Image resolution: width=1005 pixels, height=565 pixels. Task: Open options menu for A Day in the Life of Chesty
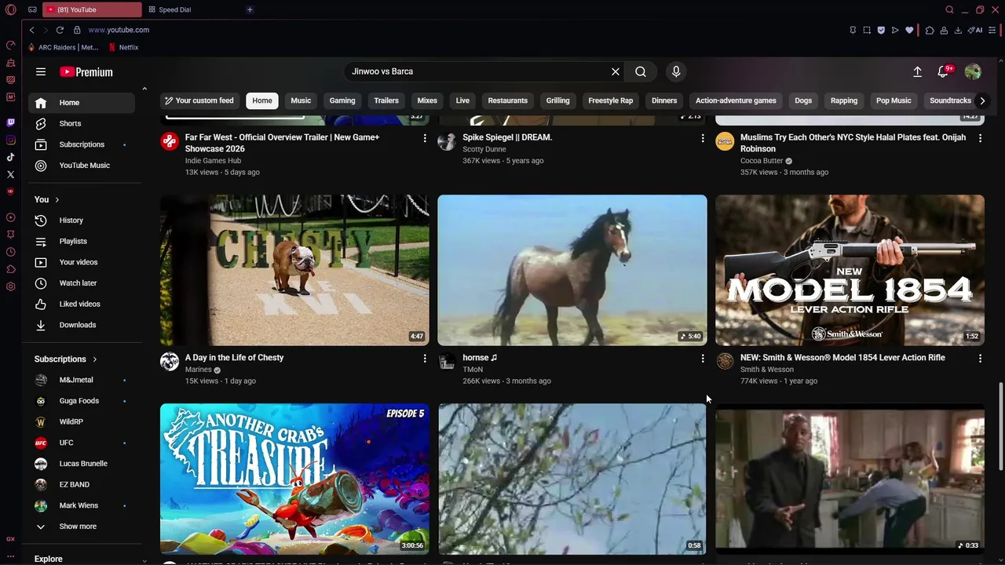pyautogui.click(x=425, y=359)
